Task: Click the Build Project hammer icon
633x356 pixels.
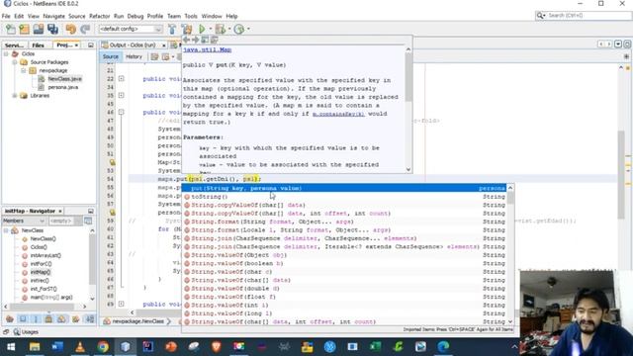Action: 172,29
